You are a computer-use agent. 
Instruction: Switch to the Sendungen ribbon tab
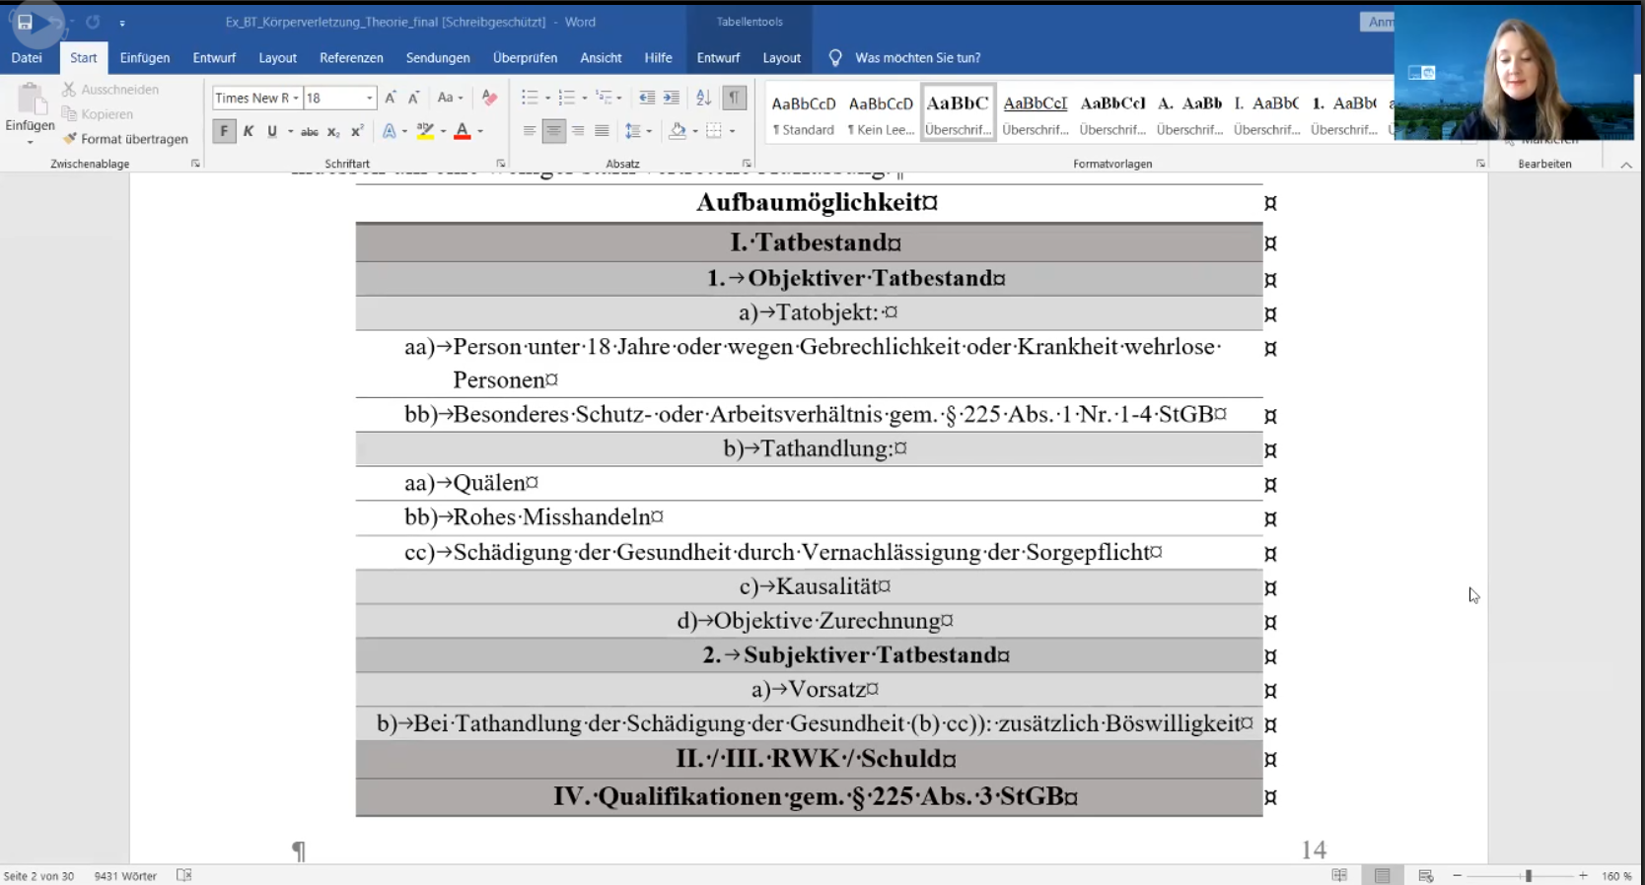(x=438, y=58)
